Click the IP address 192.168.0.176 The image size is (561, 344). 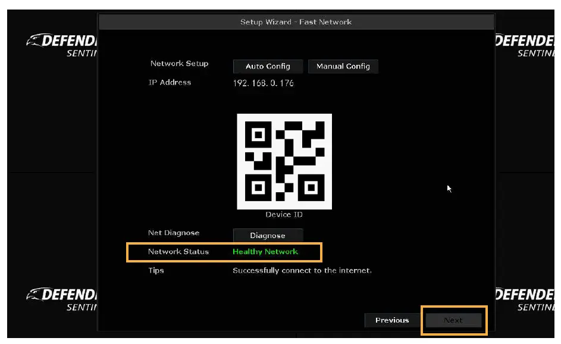coord(264,83)
